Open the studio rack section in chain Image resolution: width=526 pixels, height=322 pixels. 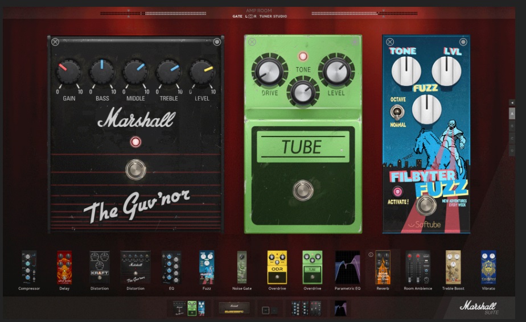click(306, 308)
